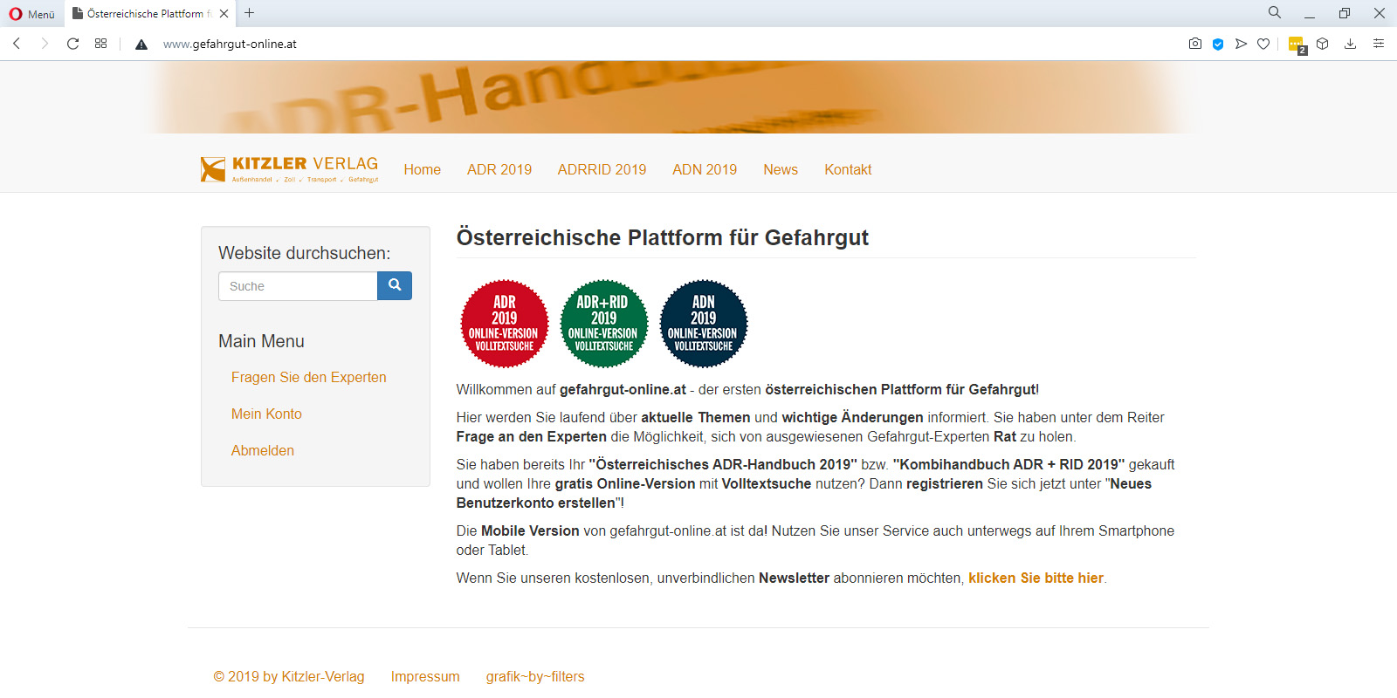Open the red ADR 2019 Online-Version badge
This screenshot has height=698, width=1397.
(x=505, y=324)
